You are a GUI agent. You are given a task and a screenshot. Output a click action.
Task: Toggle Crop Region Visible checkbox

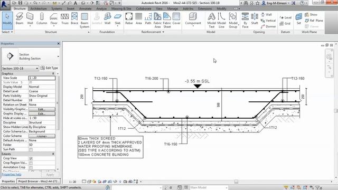pyautogui.click(x=31, y=163)
